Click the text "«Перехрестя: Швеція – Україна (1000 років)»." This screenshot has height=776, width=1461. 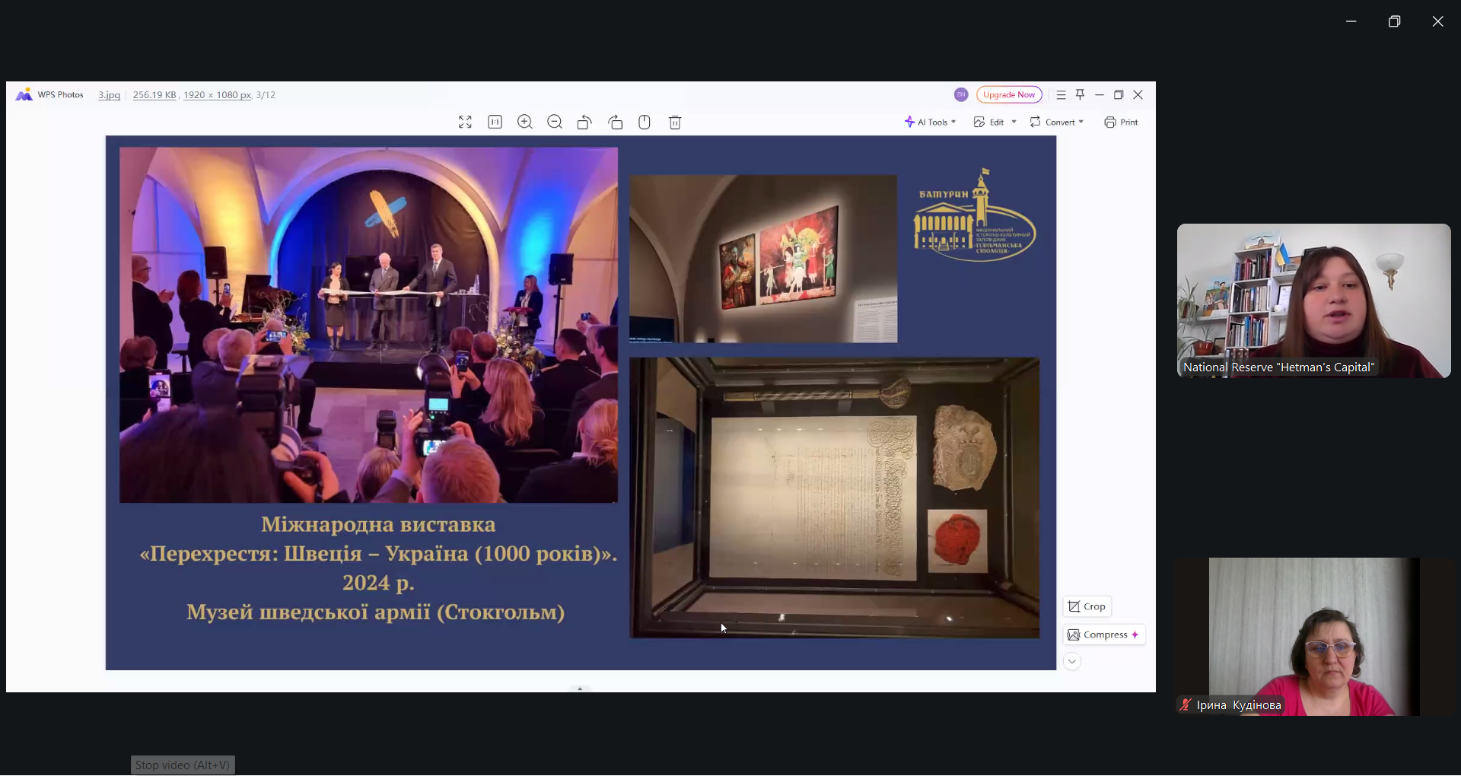pyautogui.click(x=378, y=554)
